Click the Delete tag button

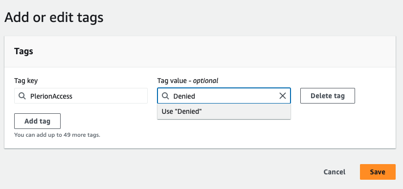(328, 96)
